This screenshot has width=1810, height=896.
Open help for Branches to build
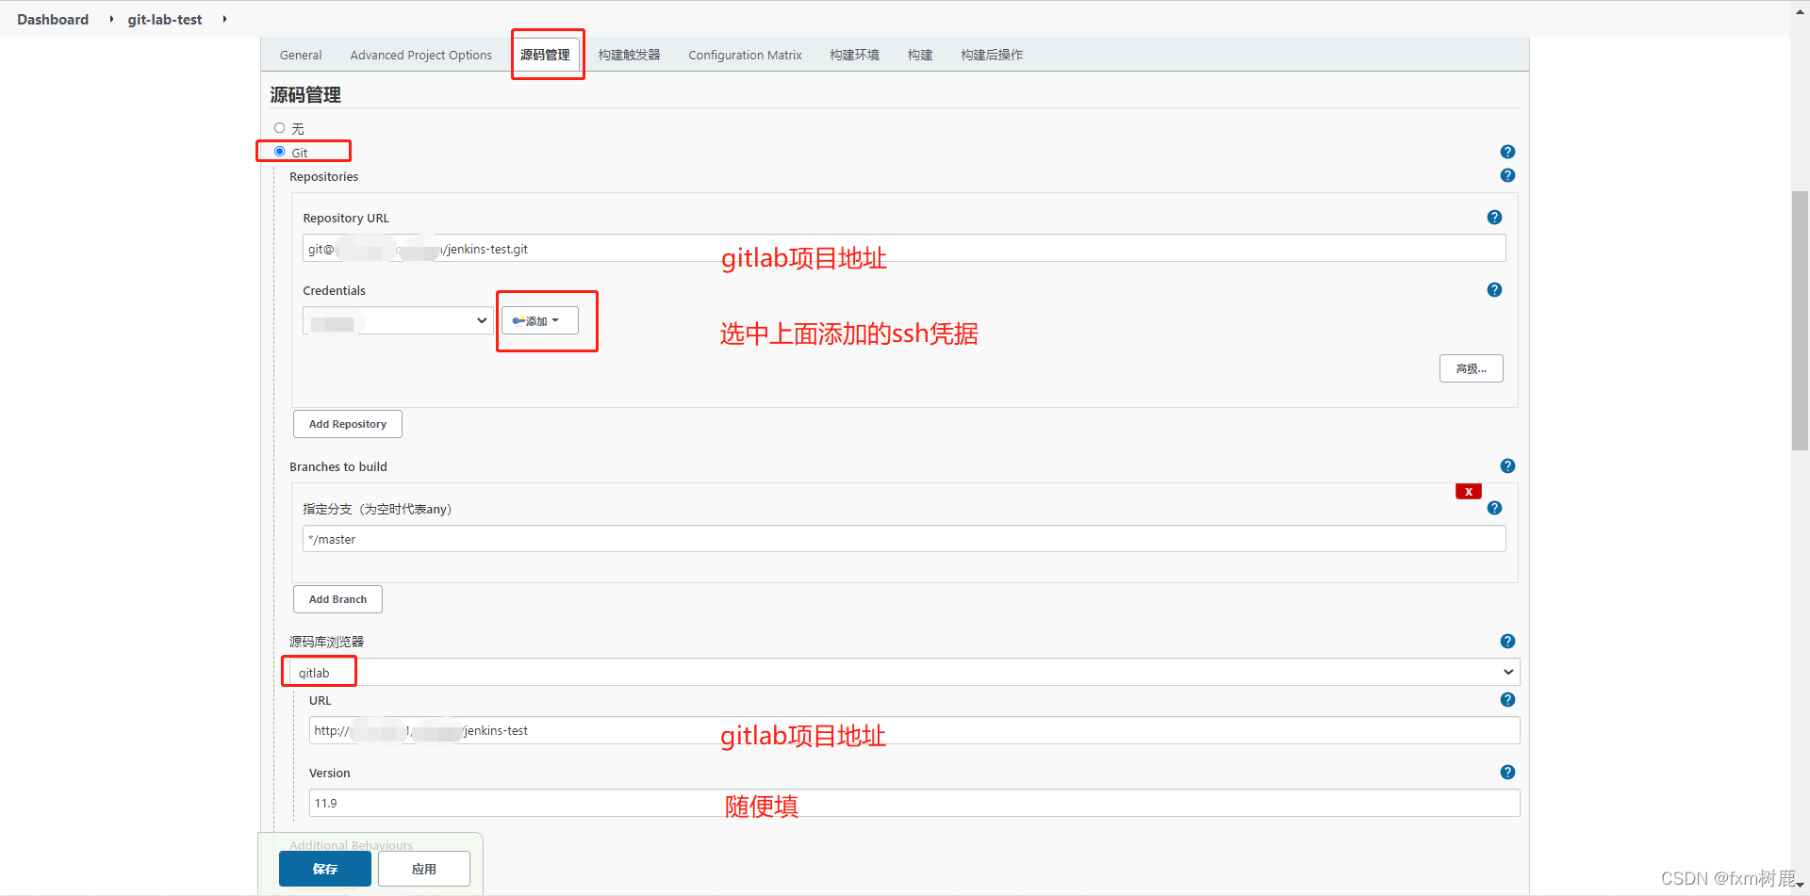[1507, 466]
